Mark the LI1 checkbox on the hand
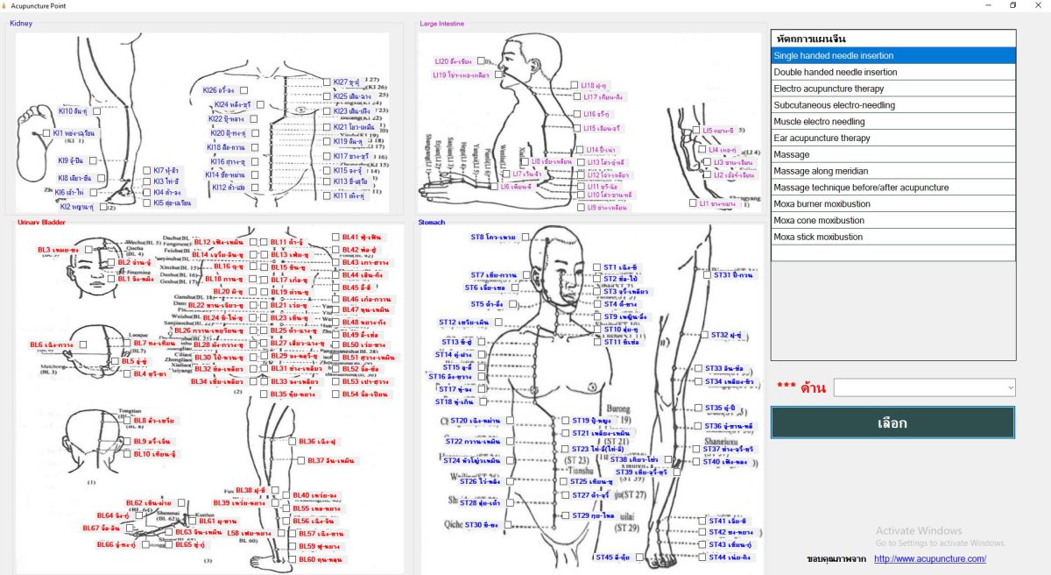Image resolution: width=1051 pixels, height=575 pixels. click(x=692, y=203)
